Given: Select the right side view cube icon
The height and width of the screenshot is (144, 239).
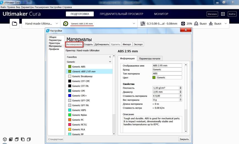Looking at the screenshot, I should coord(29,139).
